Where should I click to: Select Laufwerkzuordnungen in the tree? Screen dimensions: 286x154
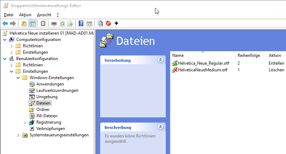pyautogui.click(x=57, y=90)
